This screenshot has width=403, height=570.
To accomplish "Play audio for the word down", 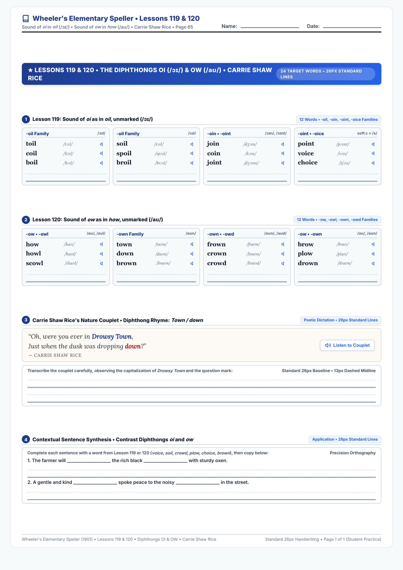I will click(192, 254).
